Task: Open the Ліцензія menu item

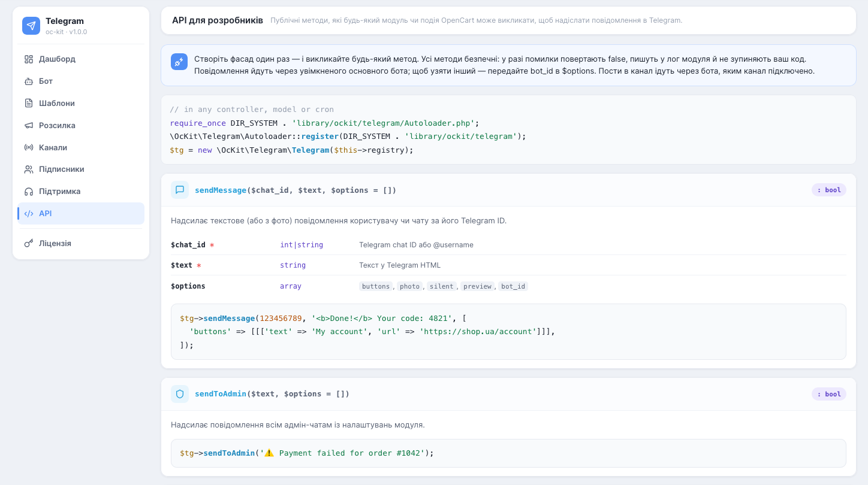Action: [x=81, y=244]
